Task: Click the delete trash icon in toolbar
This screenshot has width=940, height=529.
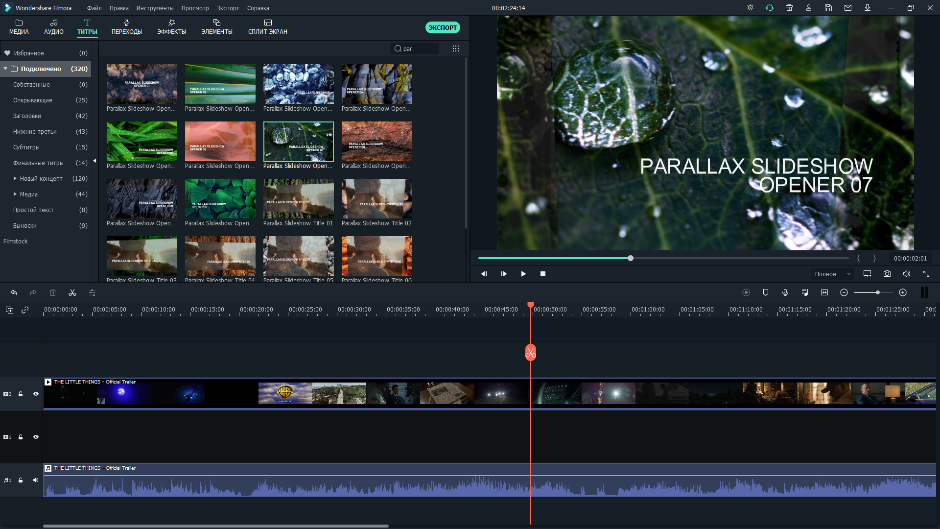Action: 53,293
